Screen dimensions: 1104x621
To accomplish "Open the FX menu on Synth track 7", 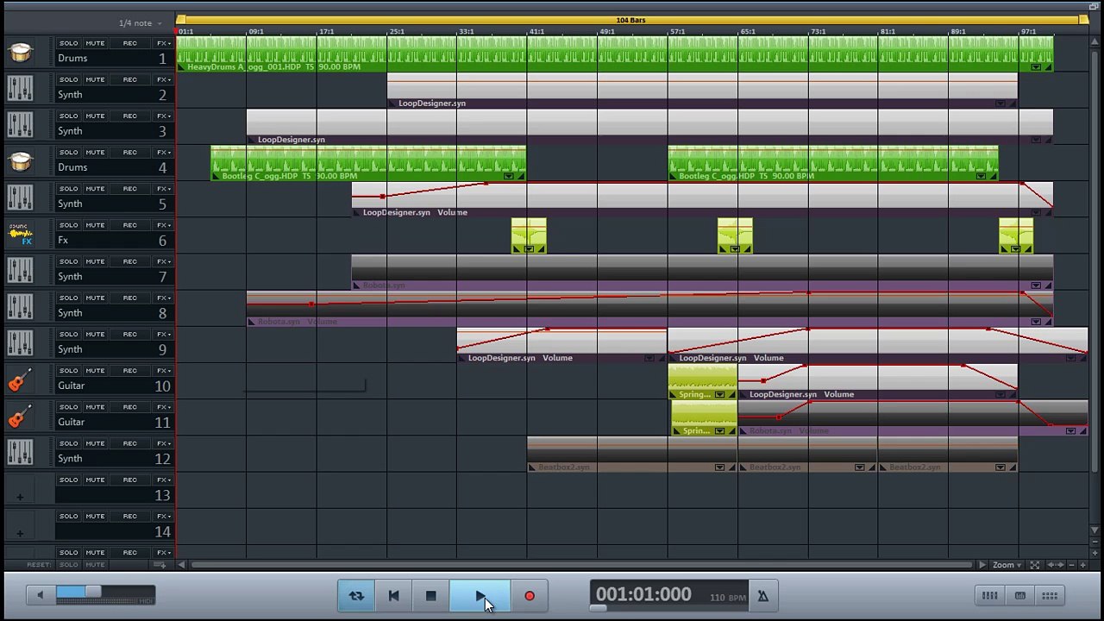I will [x=163, y=261].
